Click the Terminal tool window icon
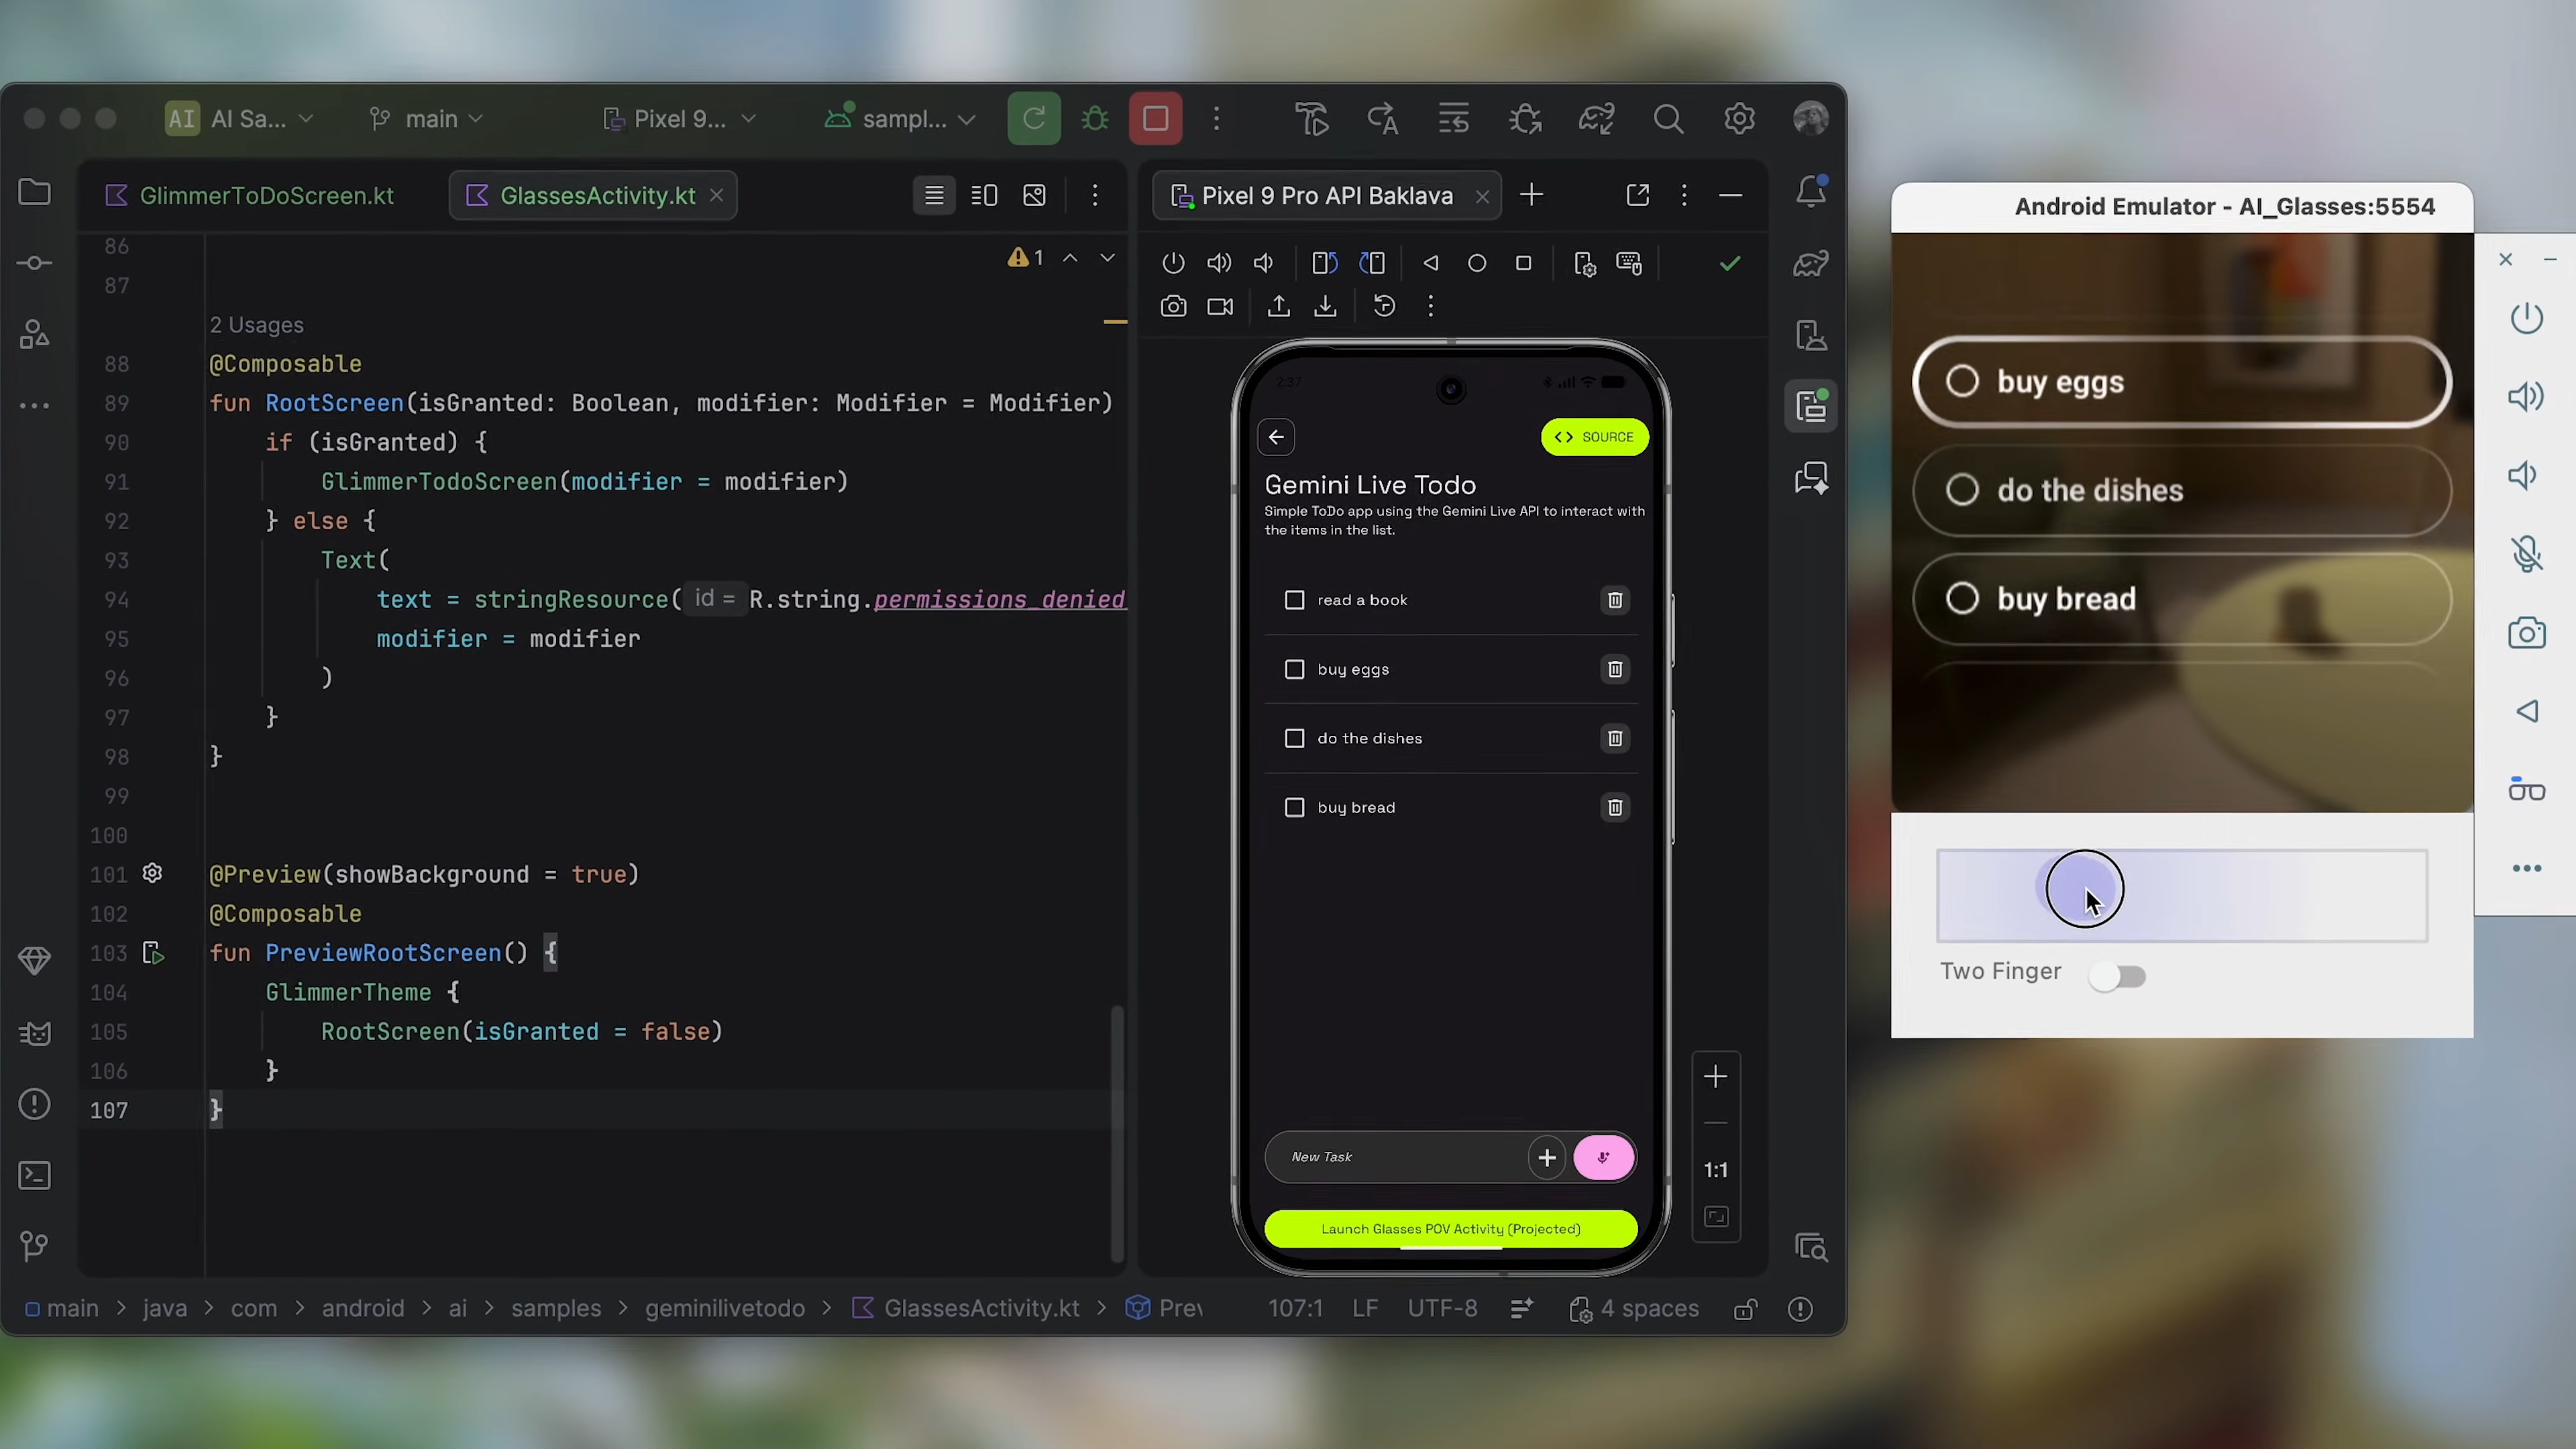 point(35,1175)
